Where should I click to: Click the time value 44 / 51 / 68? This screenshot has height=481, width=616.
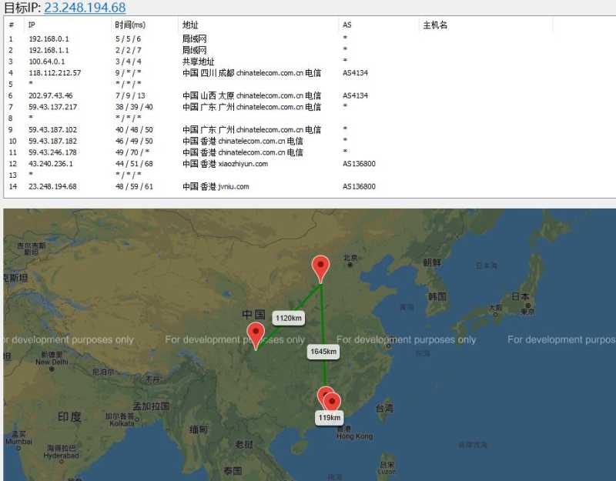134,164
